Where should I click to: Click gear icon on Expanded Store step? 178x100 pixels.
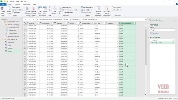click(x=174, y=43)
